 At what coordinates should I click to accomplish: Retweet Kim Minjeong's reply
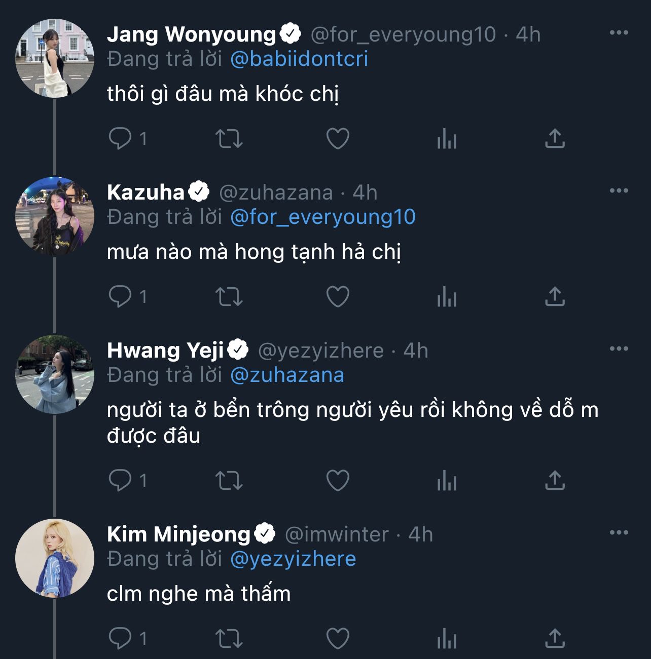229,638
